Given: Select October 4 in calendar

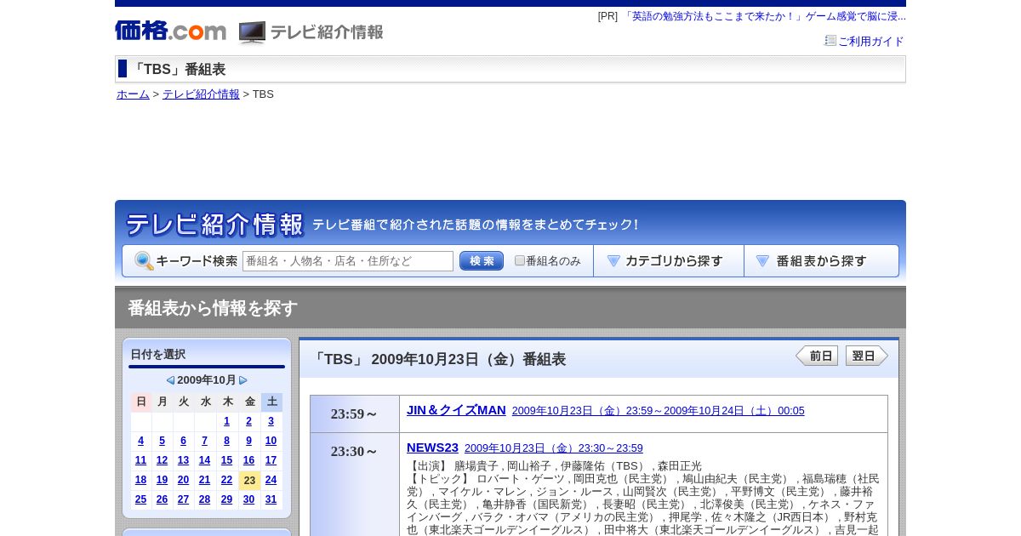Looking at the screenshot, I should (140, 441).
